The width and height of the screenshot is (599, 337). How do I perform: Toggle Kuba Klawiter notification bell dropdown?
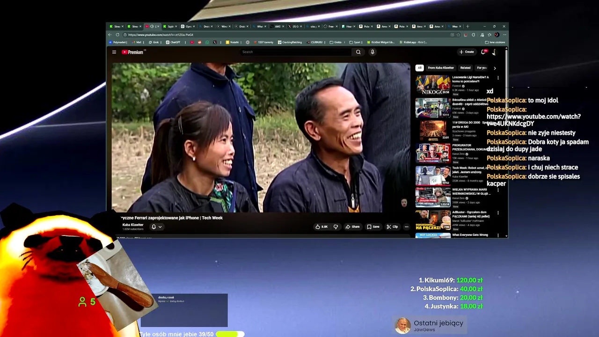[156, 227]
